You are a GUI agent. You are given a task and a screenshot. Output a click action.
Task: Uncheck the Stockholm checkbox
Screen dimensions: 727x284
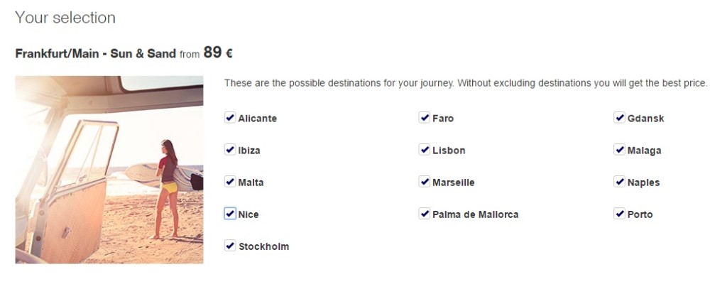pos(229,246)
